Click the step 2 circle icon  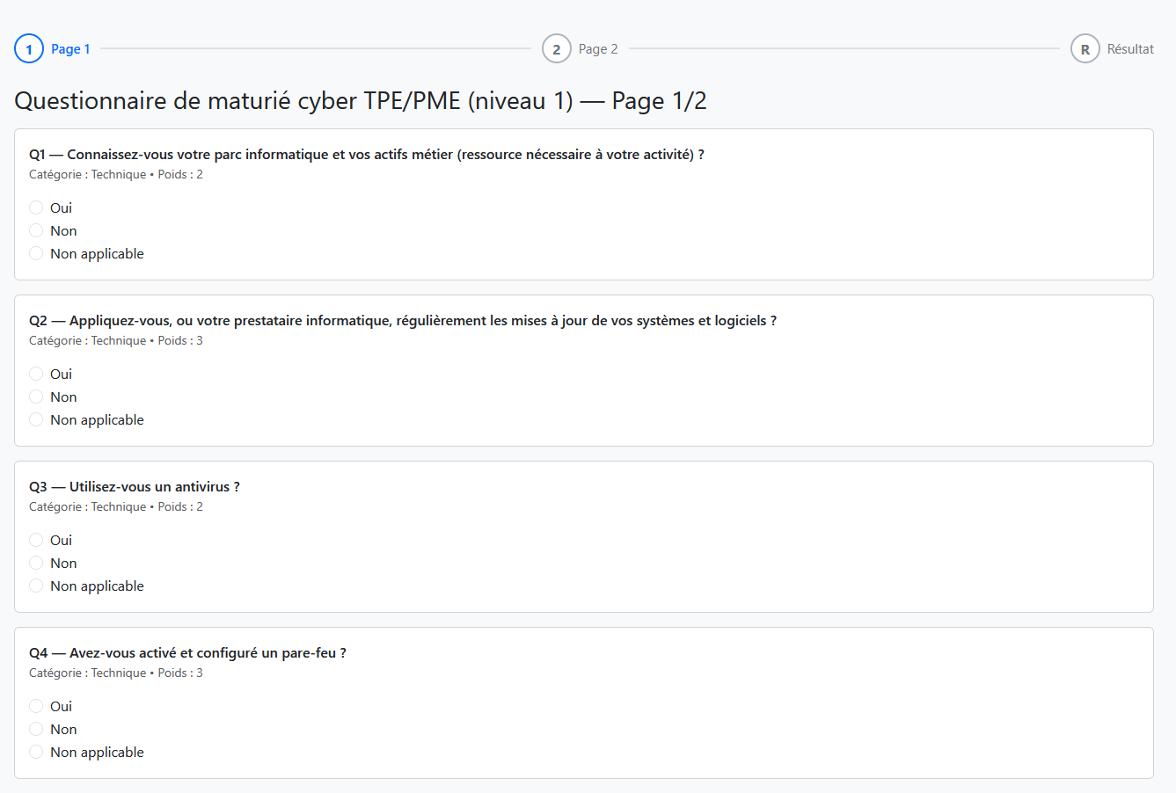(556, 49)
